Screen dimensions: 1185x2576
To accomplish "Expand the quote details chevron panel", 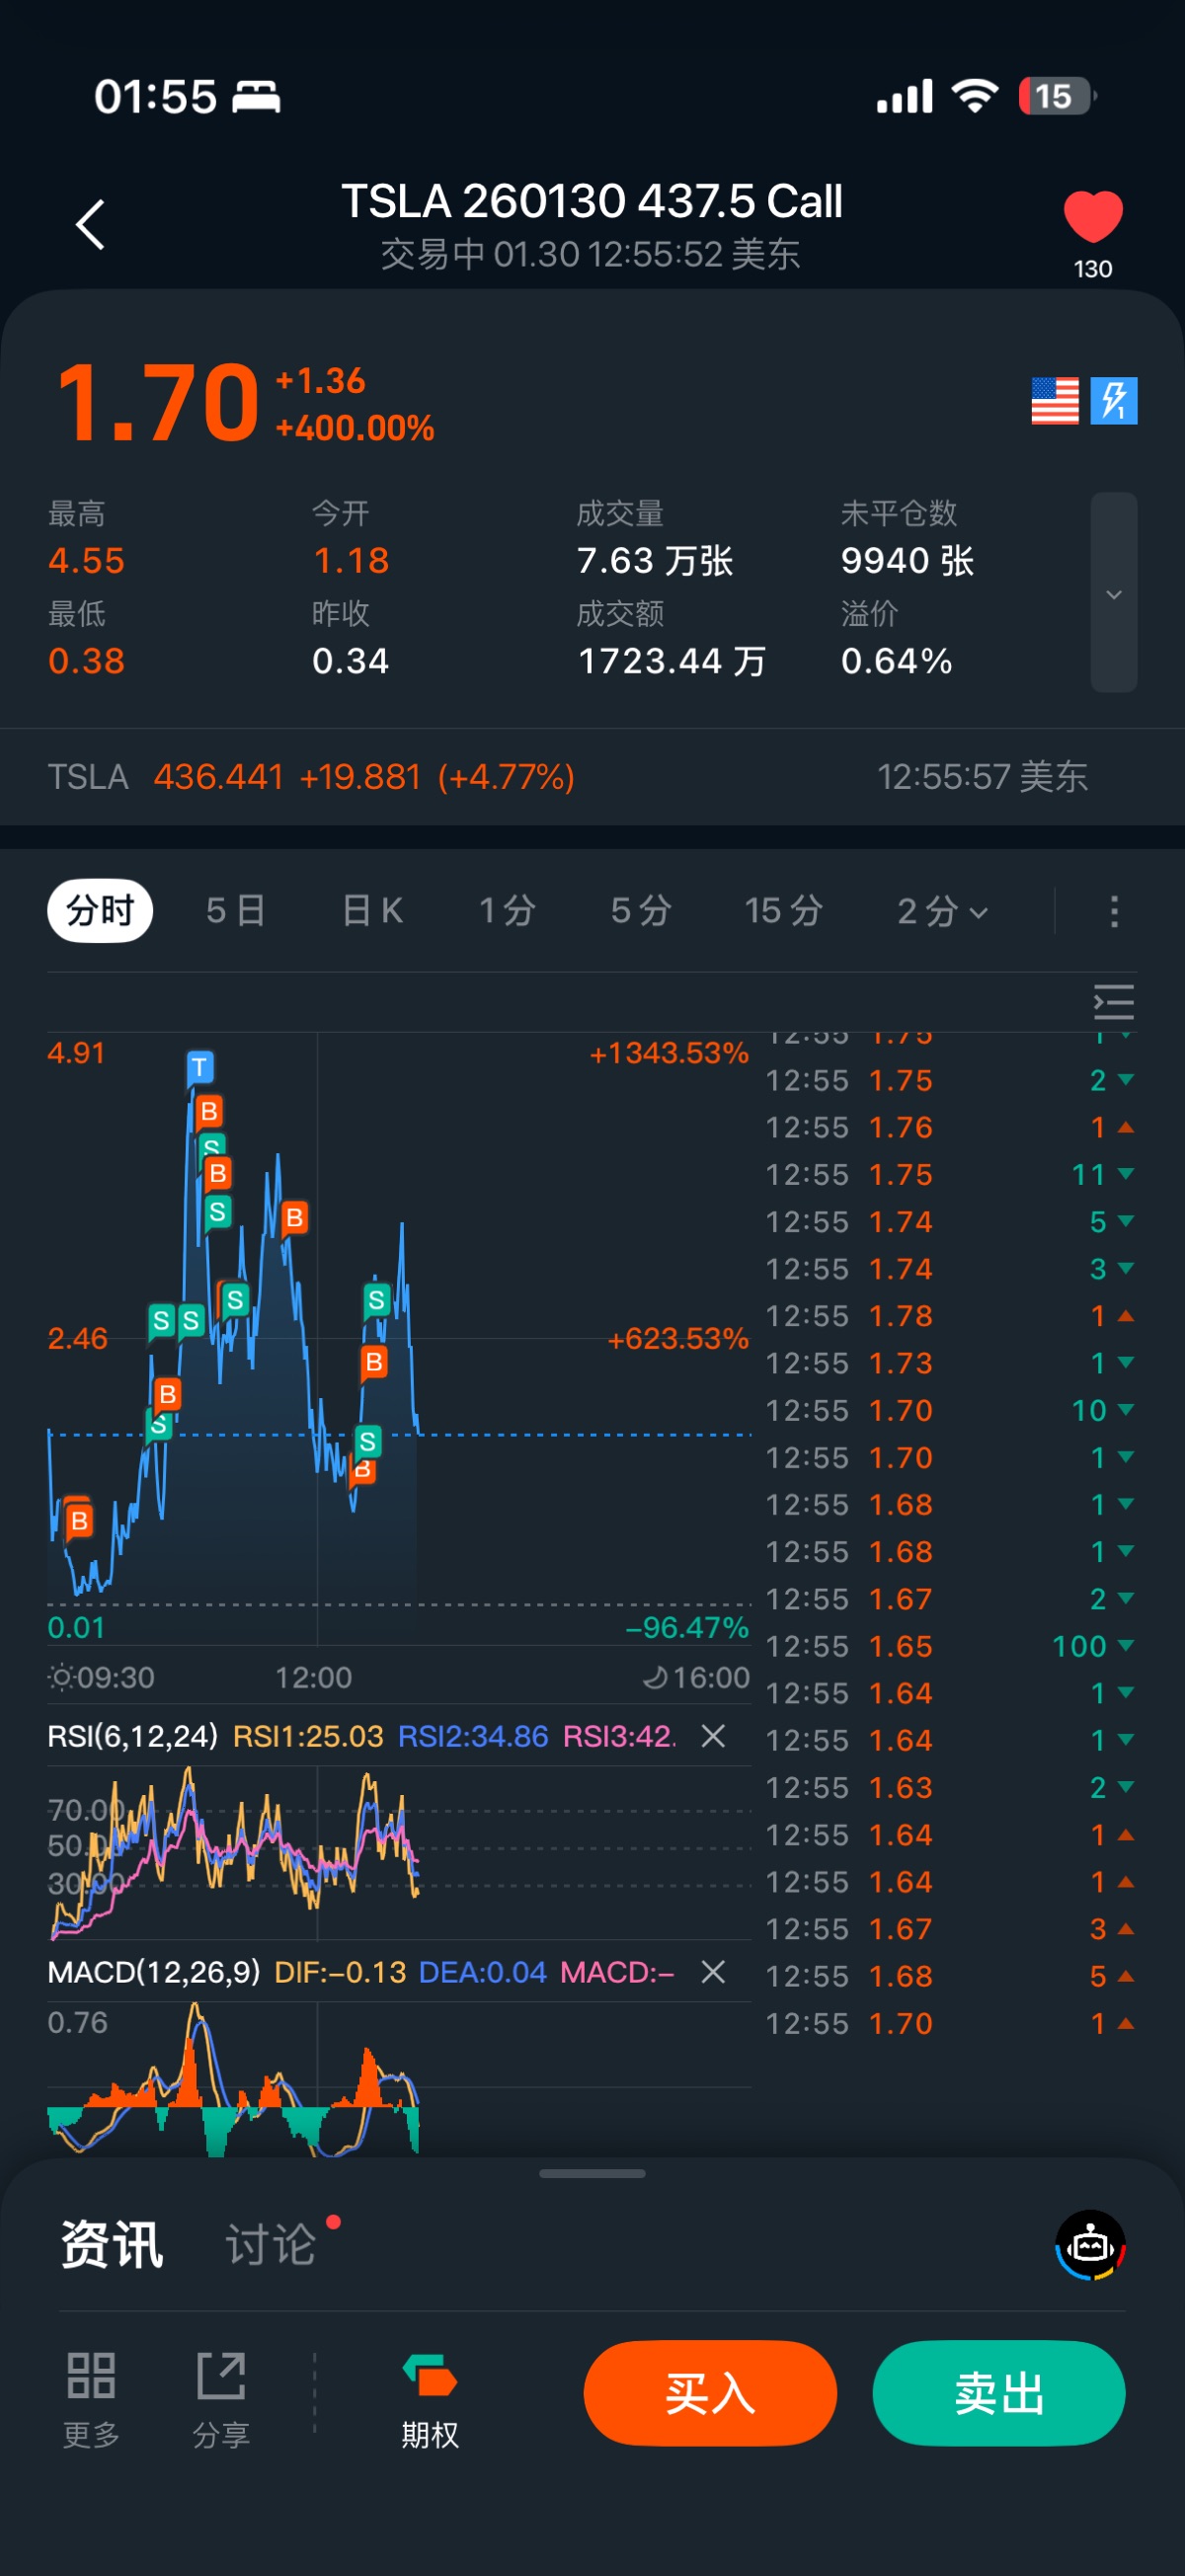I will [x=1113, y=593].
